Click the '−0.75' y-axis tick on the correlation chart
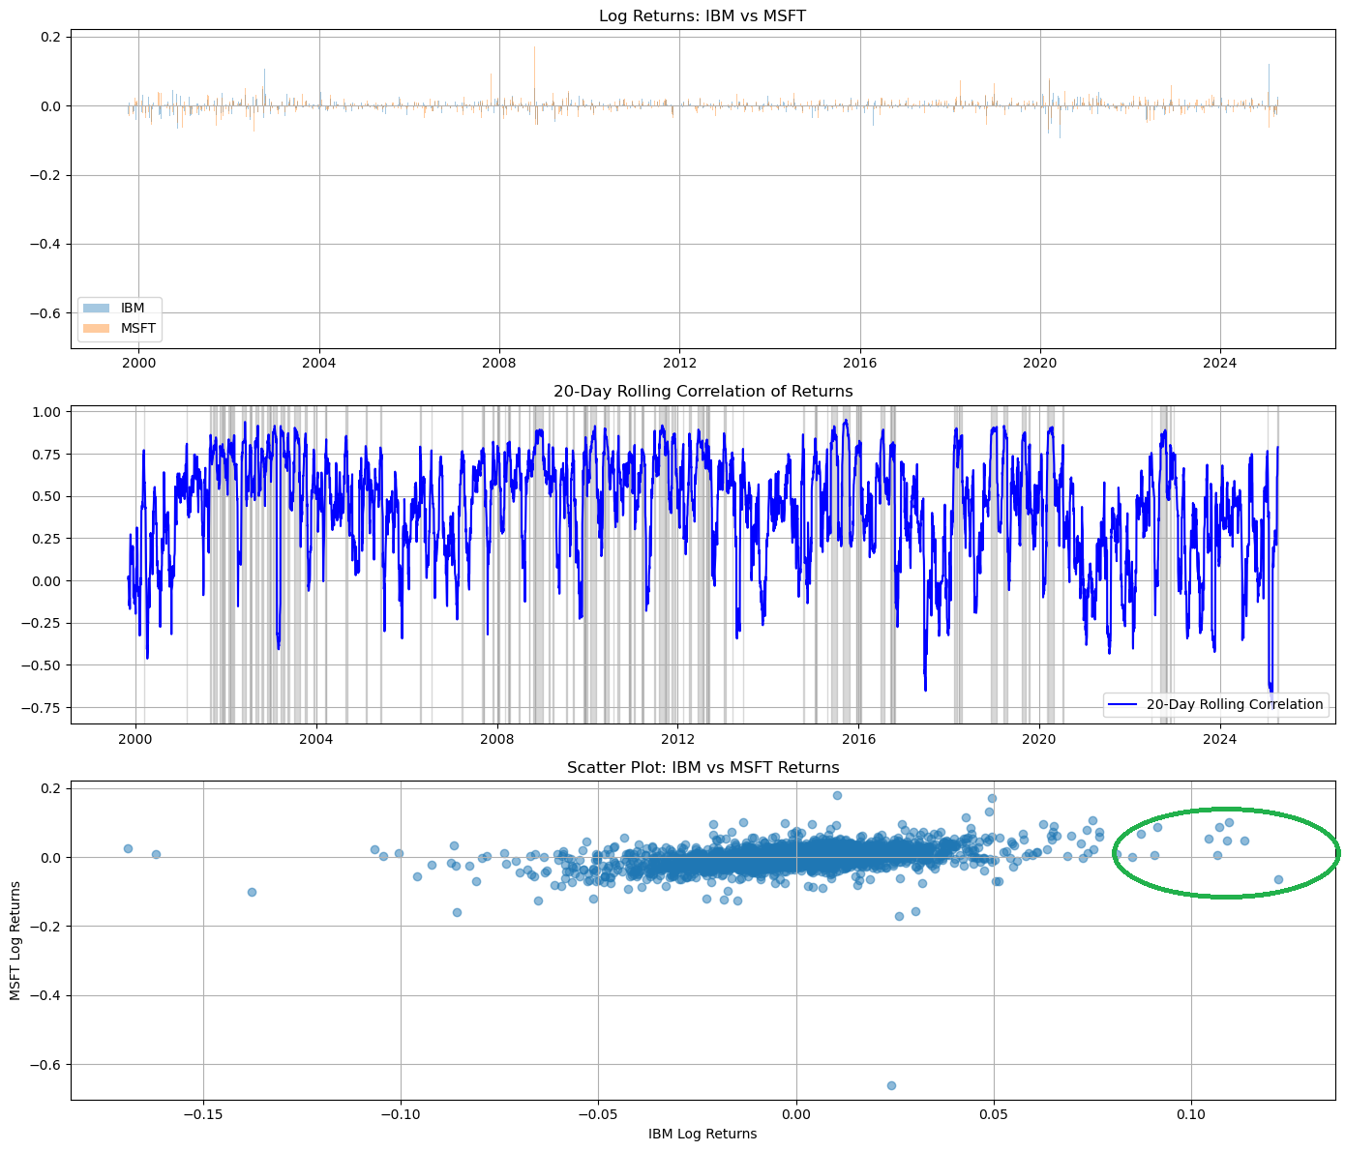 43,708
